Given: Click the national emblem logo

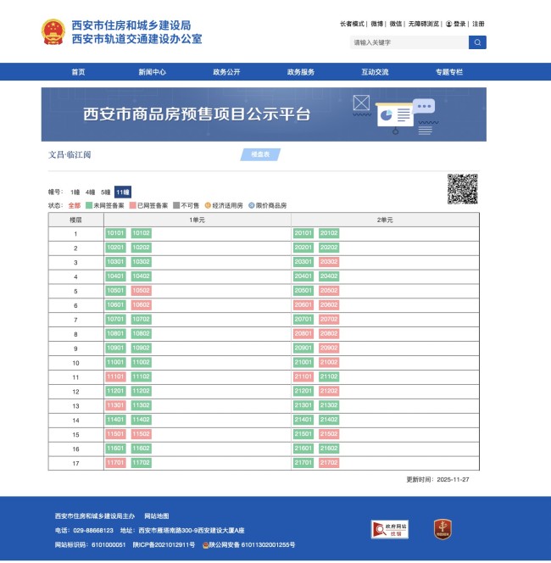Looking at the screenshot, I should tap(53, 32).
